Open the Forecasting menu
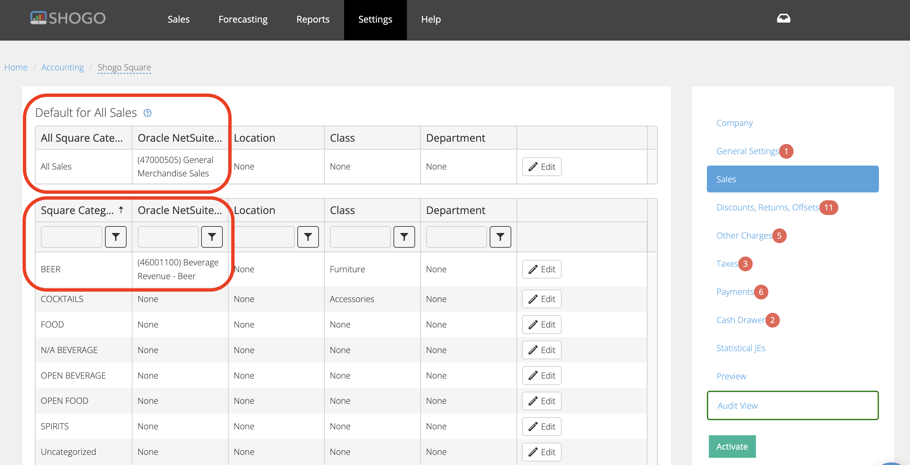This screenshot has height=465, width=910. pos(243,19)
